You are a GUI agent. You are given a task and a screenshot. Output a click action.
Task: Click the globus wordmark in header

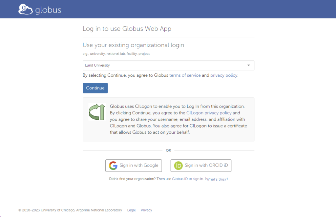click(48, 10)
